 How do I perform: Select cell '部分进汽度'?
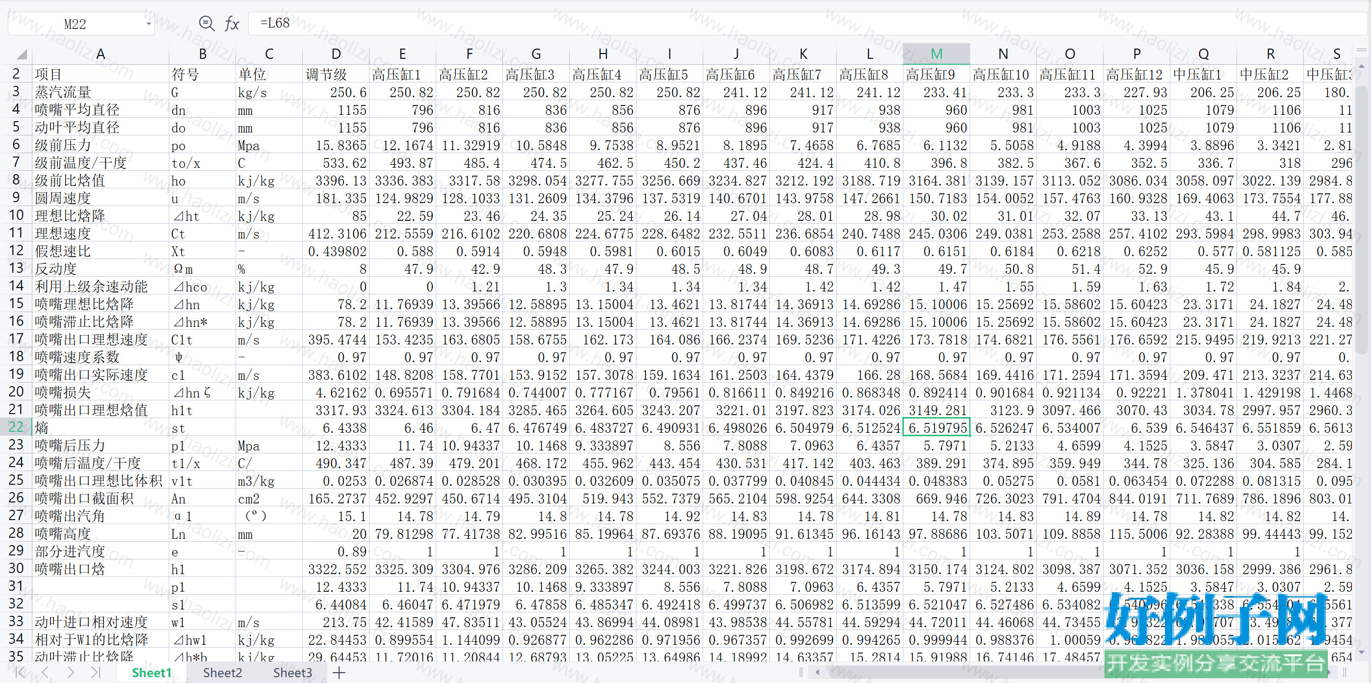point(100,551)
